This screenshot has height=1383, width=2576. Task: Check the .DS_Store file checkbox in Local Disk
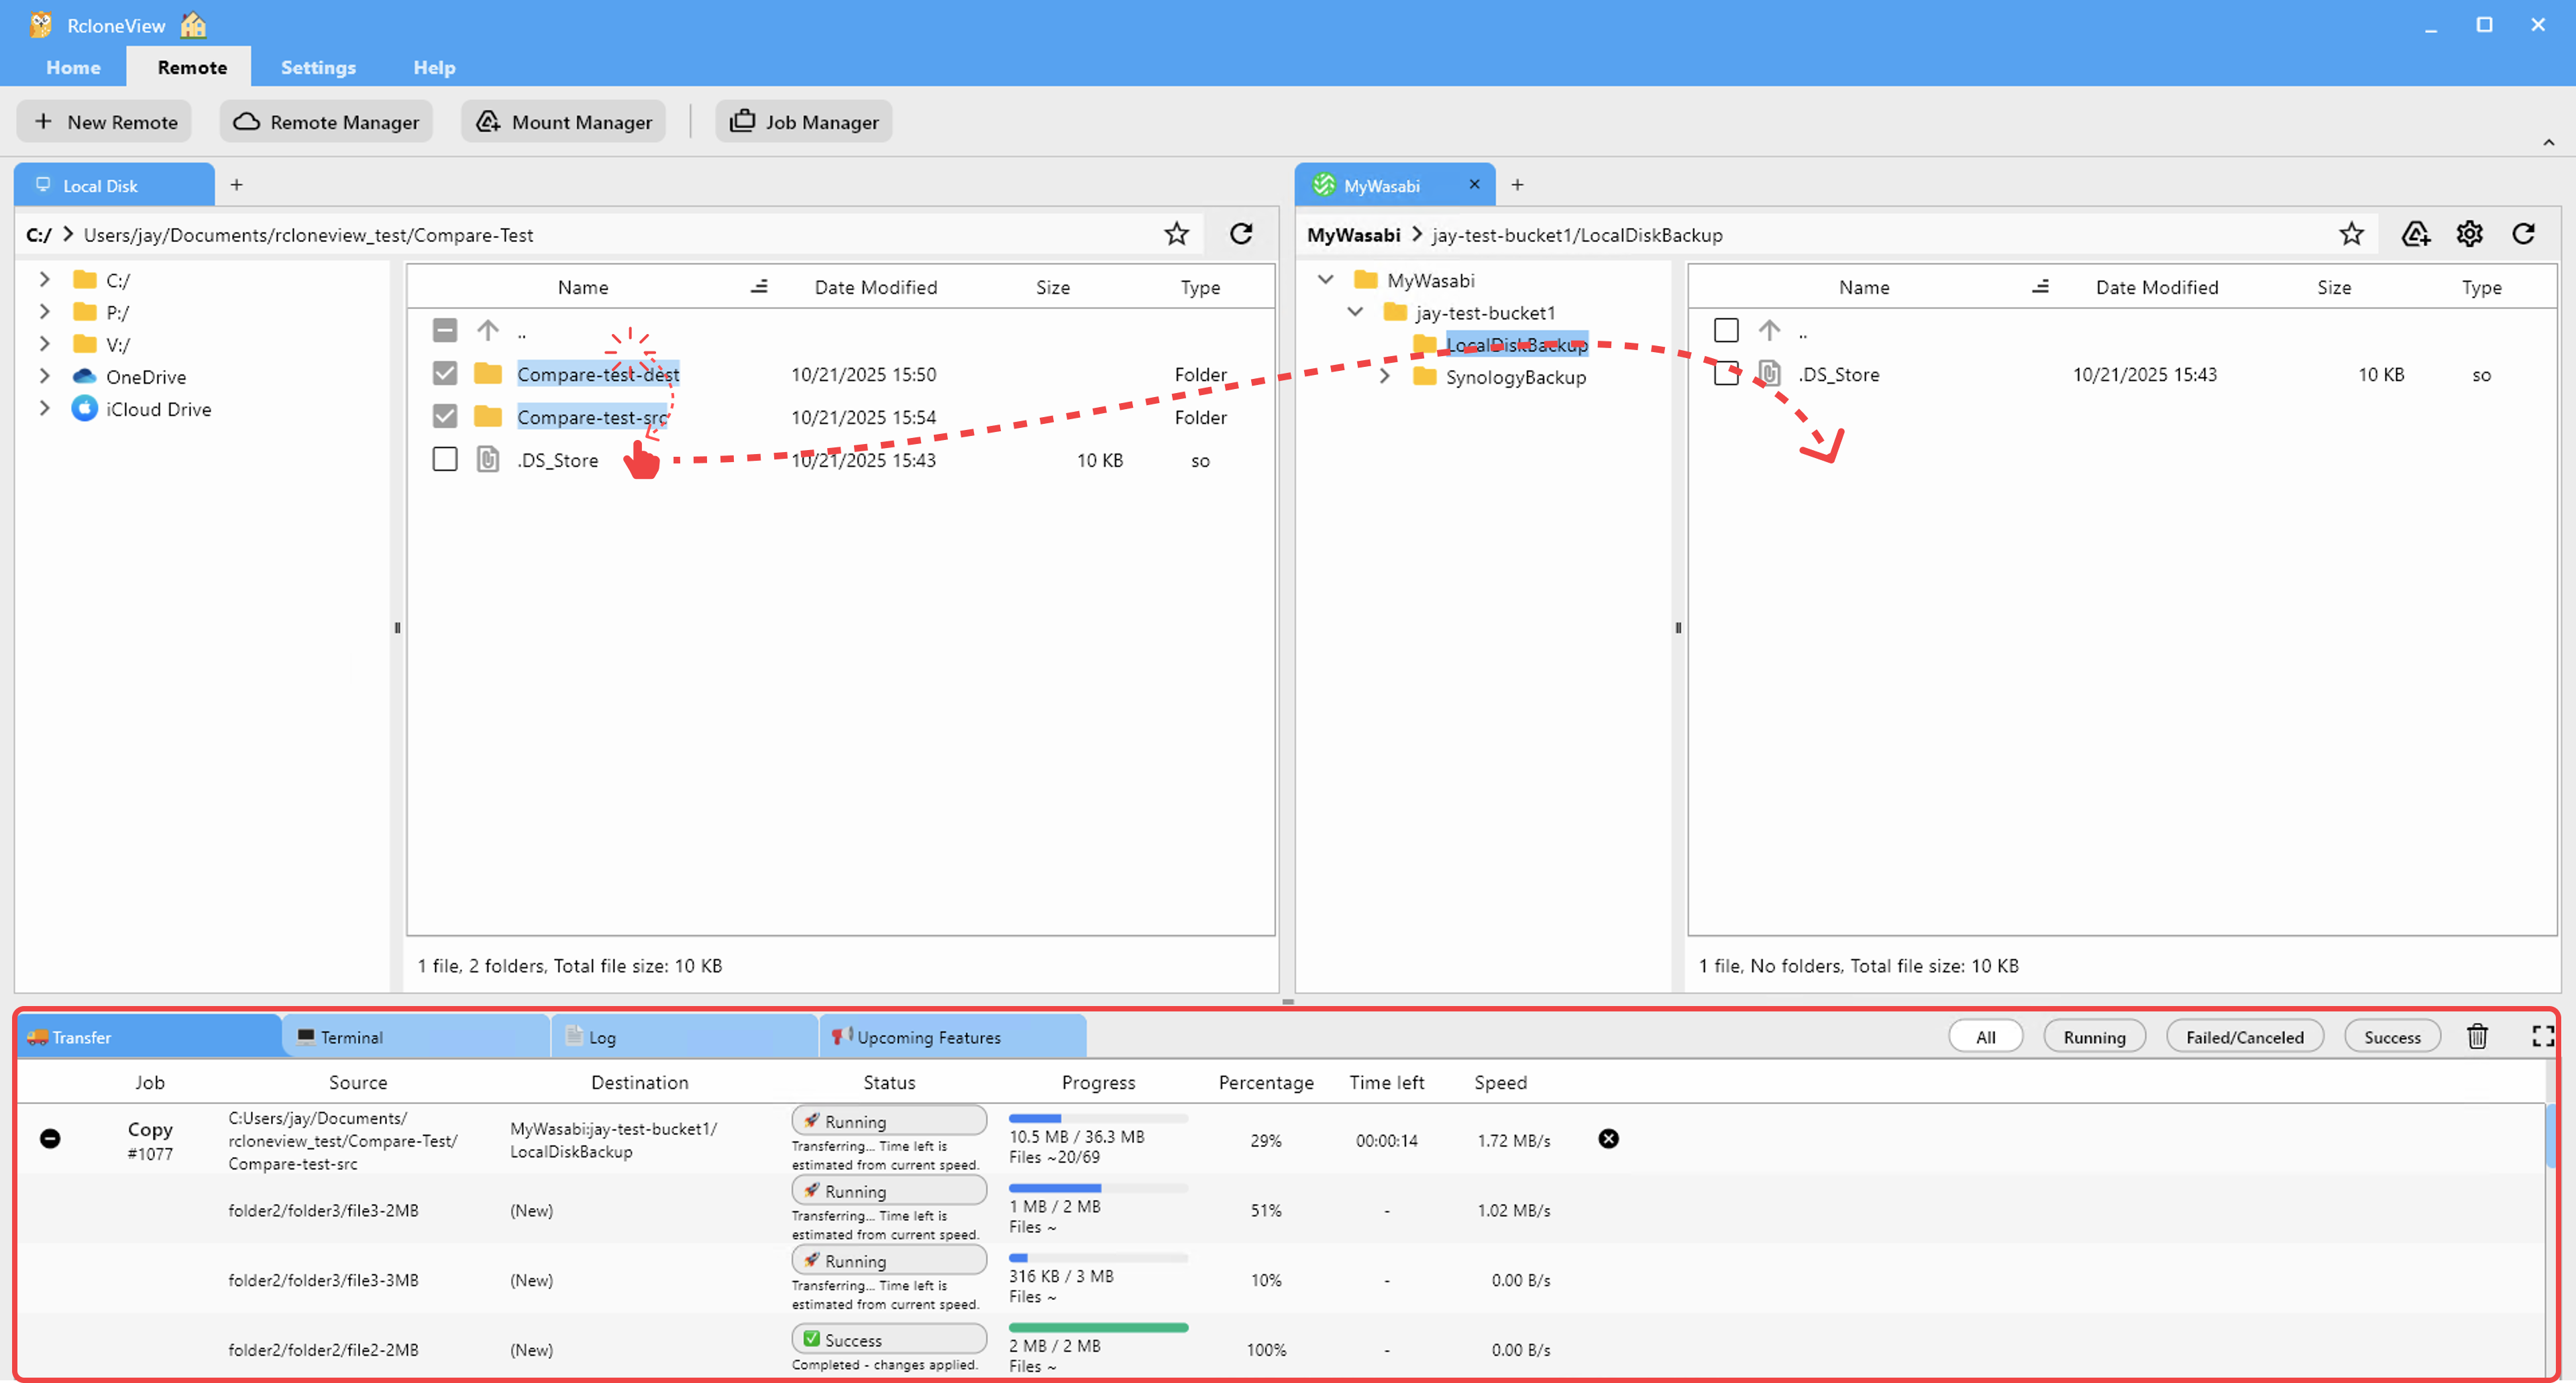[445, 459]
